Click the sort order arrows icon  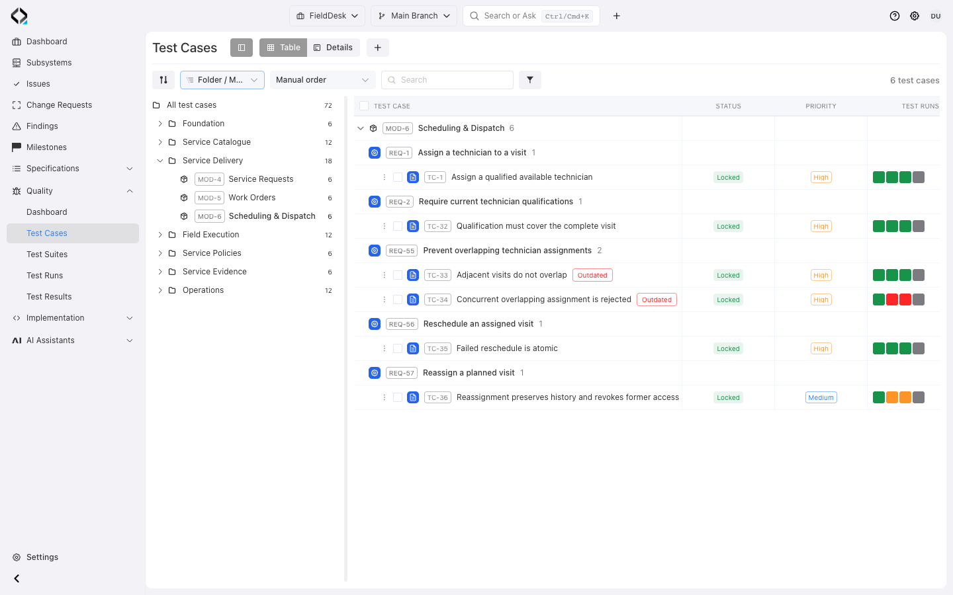coord(163,80)
